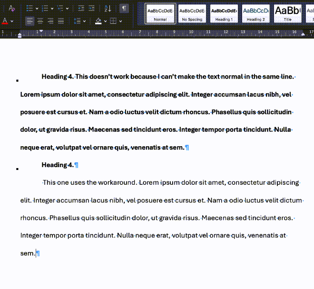314x289 pixels.
Task: Toggle the left alignment button
Action: [x=29, y=21]
